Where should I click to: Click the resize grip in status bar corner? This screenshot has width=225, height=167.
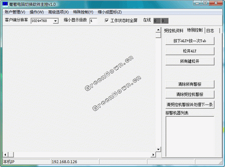(x=220, y=163)
